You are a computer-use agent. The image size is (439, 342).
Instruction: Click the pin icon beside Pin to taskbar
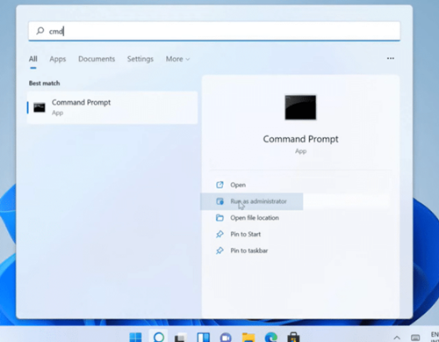coord(219,251)
